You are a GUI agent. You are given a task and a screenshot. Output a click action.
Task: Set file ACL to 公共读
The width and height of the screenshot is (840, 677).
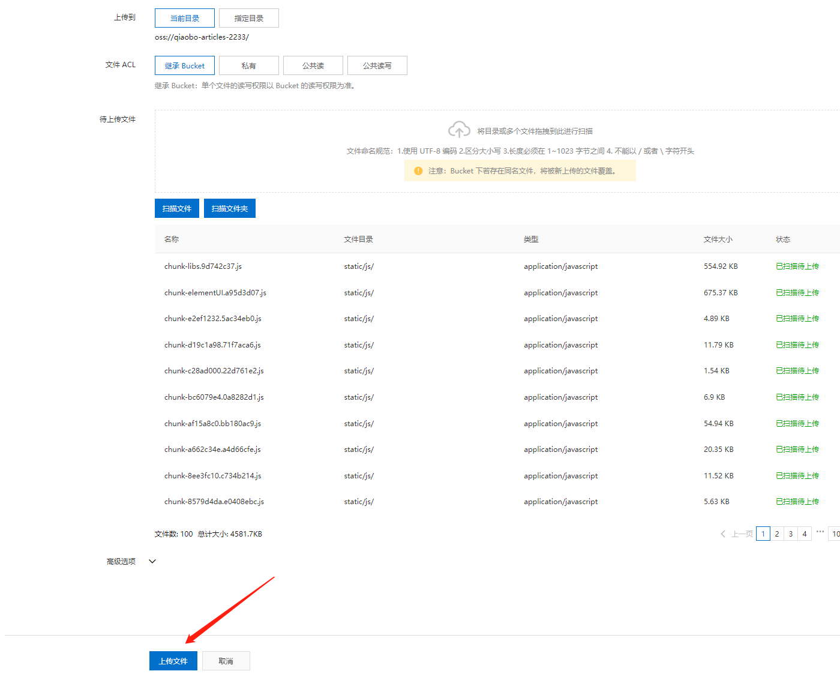tap(313, 65)
